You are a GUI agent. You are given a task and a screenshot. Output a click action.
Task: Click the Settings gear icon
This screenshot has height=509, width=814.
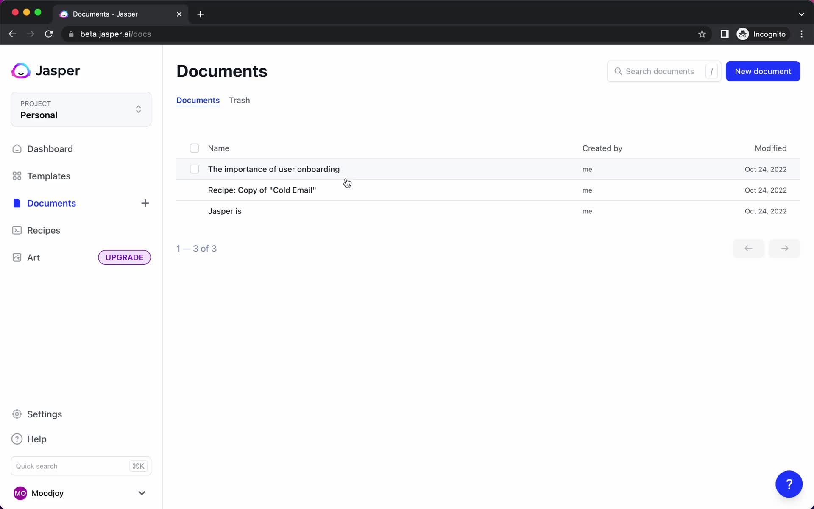(x=17, y=414)
